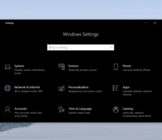Open the Personalization paintbrush icon

(62, 88)
